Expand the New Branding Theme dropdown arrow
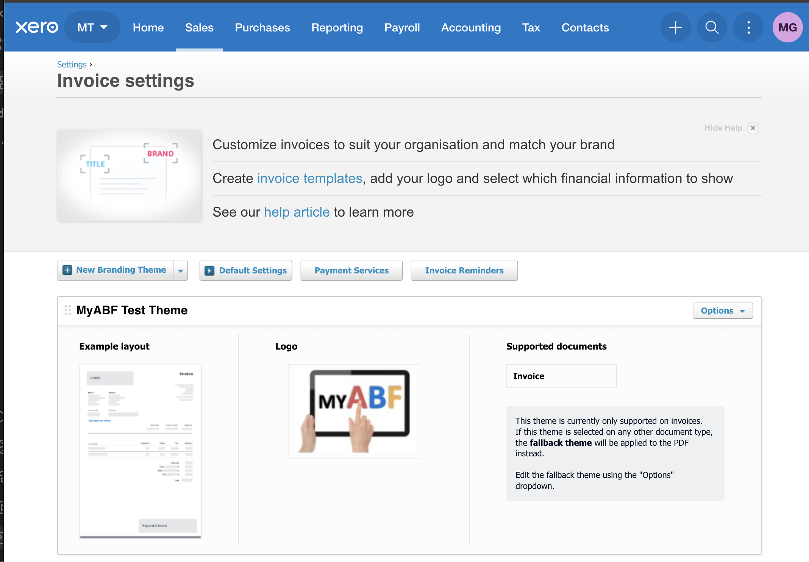This screenshot has height=562, width=809. [x=181, y=270]
